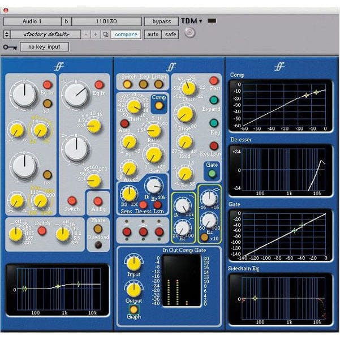Image resolution: width=340 pixels, height=340 pixels.
Task: Click the De-ess Lstn red button
Action: (x=158, y=205)
